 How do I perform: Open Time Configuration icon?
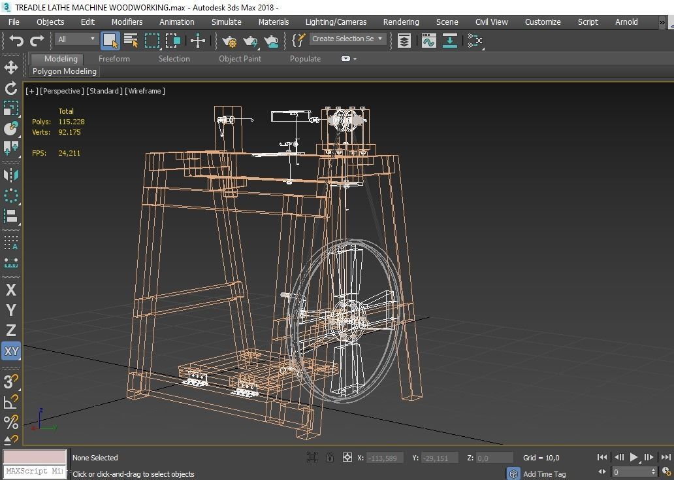click(x=667, y=472)
